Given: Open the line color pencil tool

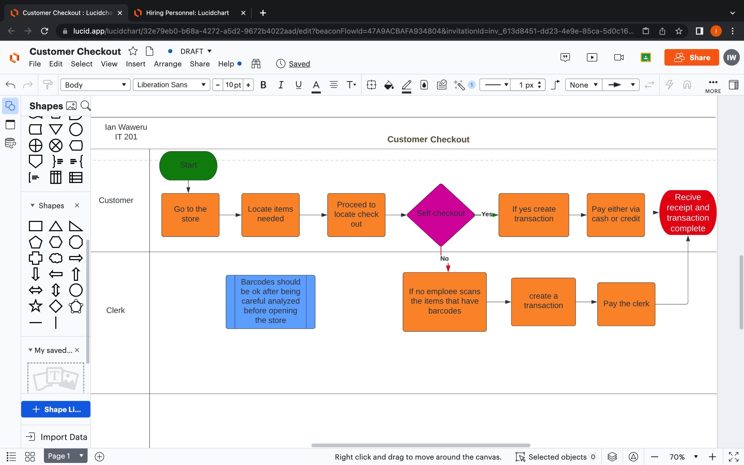Looking at the screenshot, I should point(406,85).
